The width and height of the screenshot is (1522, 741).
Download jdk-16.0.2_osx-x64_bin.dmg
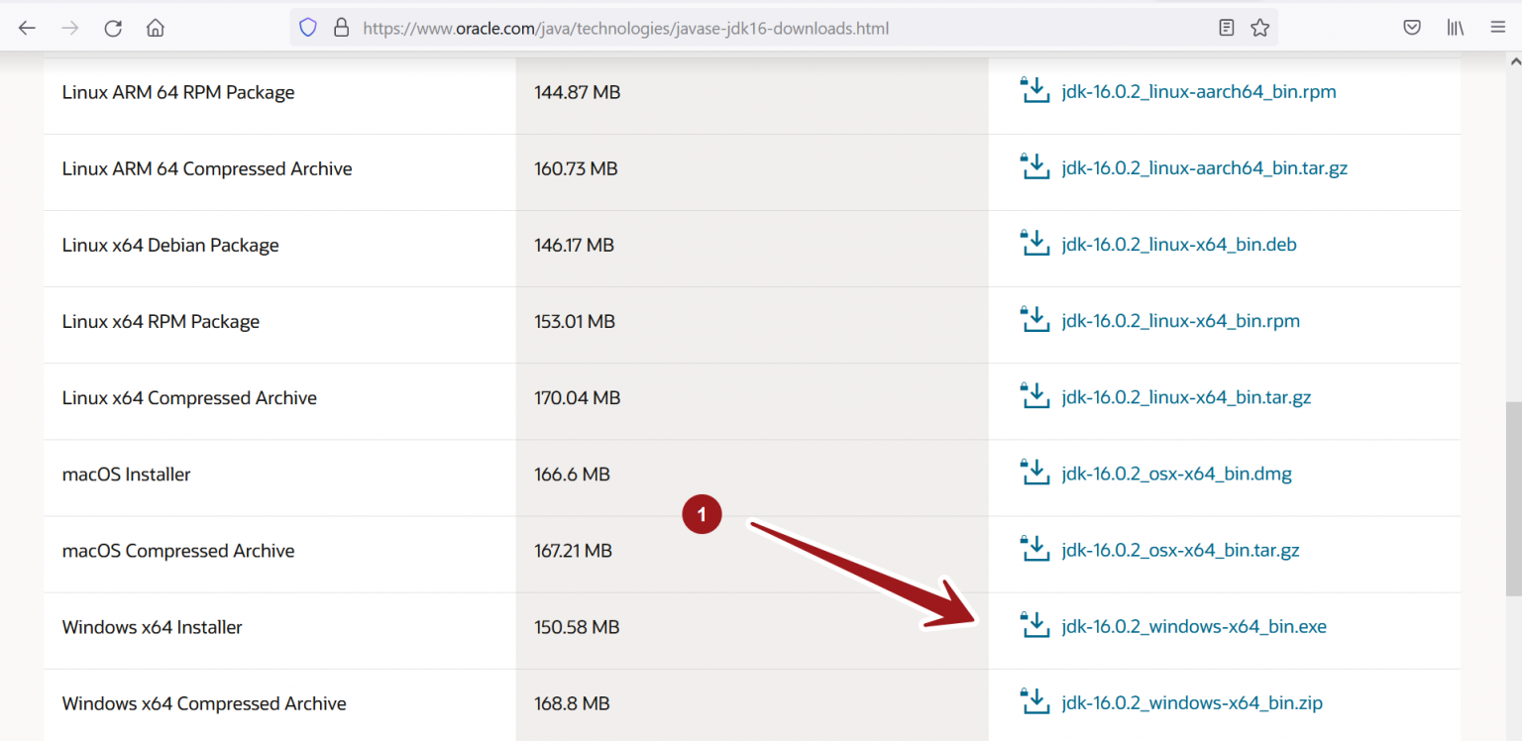(x=1176, y=475)
